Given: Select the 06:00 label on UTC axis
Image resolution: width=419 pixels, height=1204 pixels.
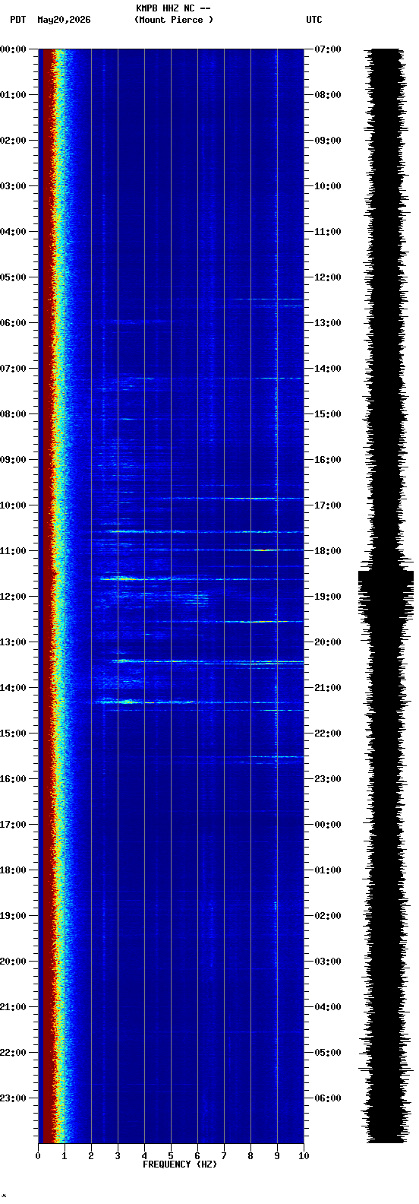Looking at the screenshot, I should tap(327, 1098).
